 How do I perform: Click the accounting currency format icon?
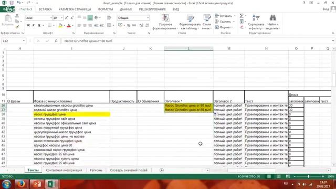click(120, 26)
